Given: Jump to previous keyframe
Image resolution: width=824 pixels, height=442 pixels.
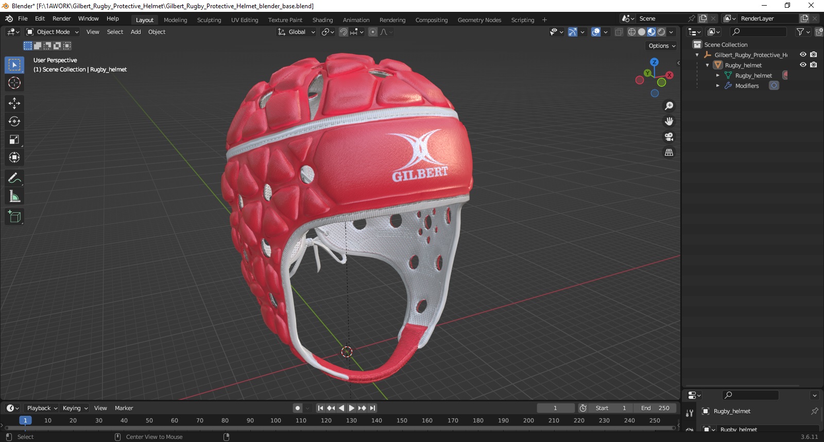Looking at the screenshot, I should 331,408.
